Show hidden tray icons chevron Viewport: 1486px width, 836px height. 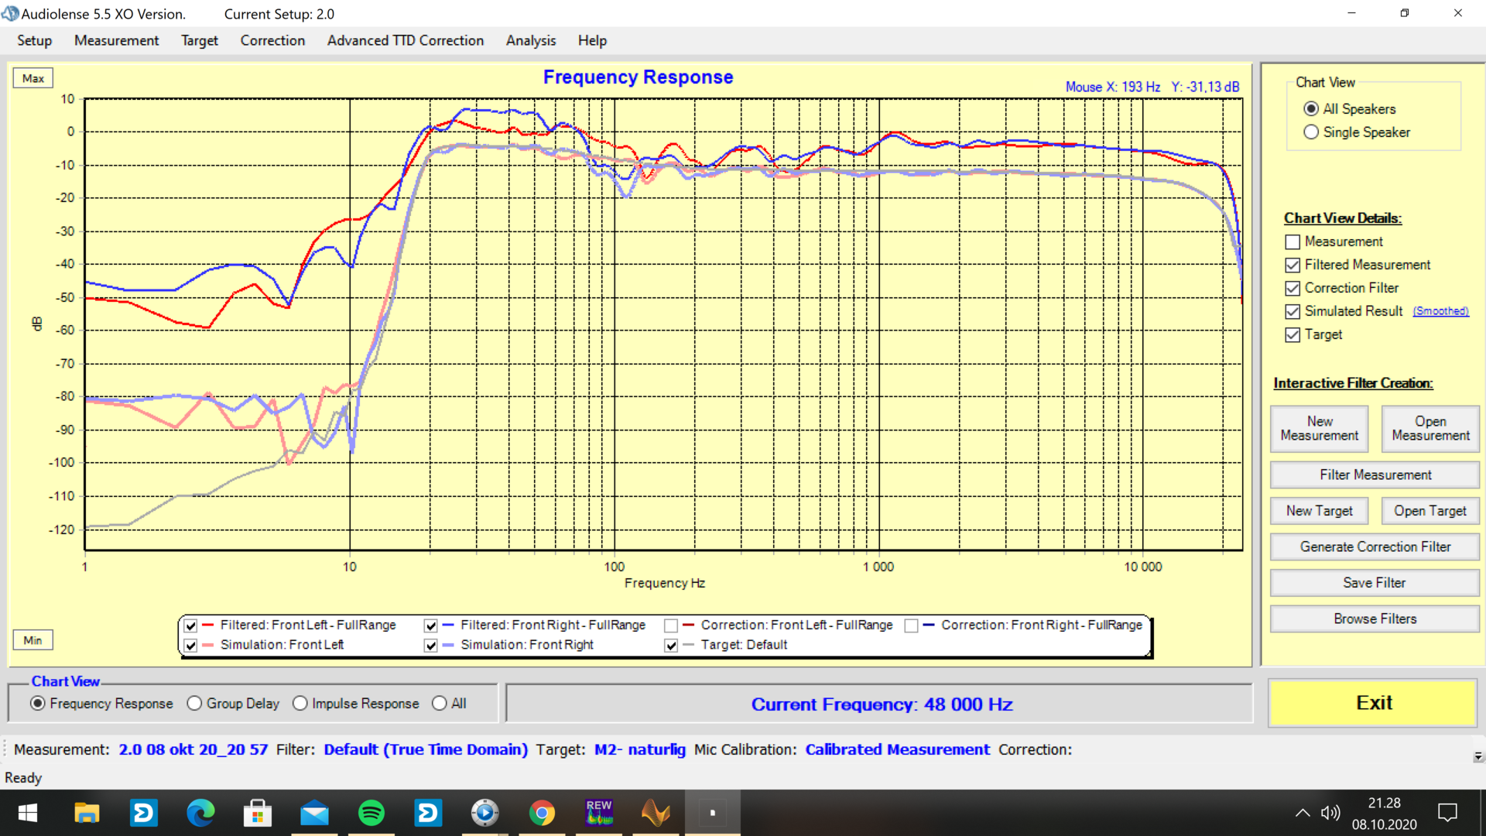tap(1303, 813)
